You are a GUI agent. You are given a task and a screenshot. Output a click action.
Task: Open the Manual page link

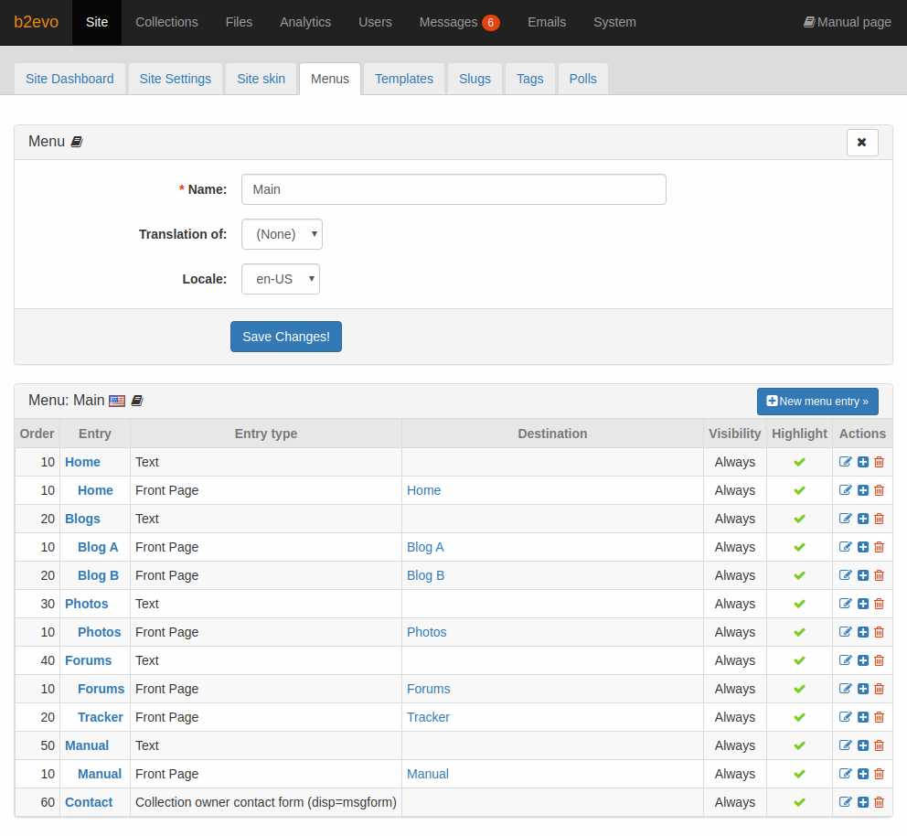click(847, 22)
